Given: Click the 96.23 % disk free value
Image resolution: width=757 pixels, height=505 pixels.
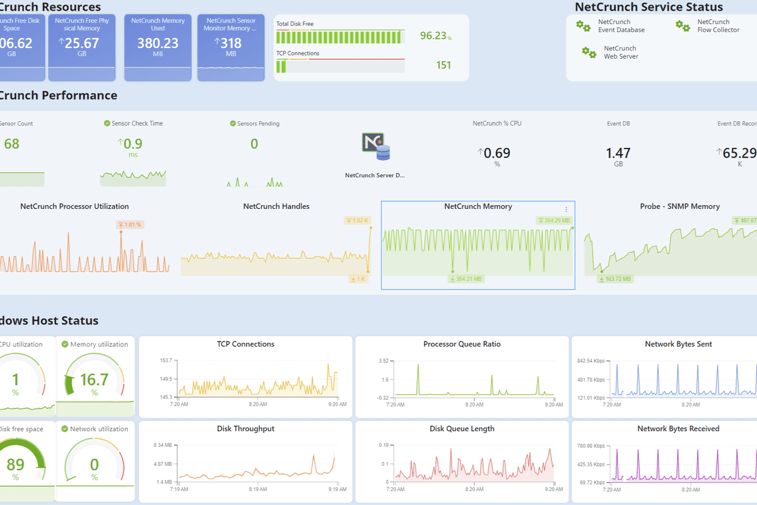Looking at the screenshot, I should [436, 36].
